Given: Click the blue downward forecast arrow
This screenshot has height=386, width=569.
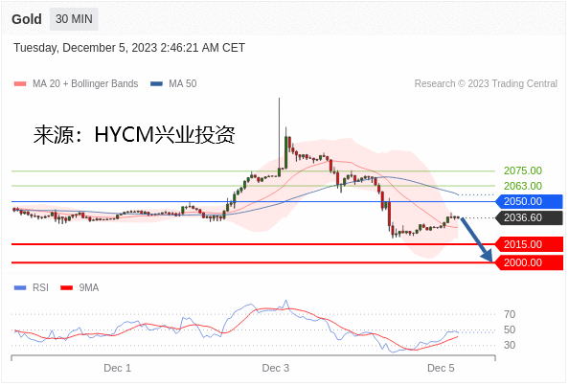Looking at the screenshot, I should [477, 239].
